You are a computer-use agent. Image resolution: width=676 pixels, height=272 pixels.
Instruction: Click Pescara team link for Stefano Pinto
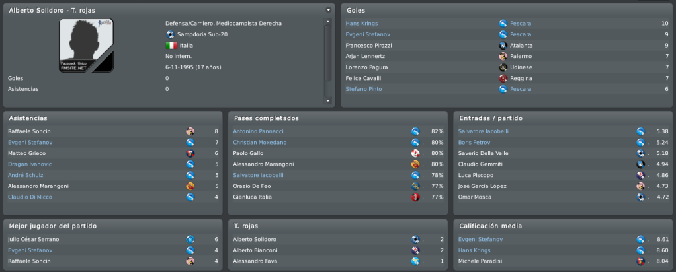pyautogui.click(x=521, y=89)
